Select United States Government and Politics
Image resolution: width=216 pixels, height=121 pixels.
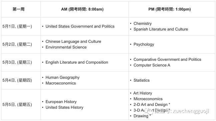click(x=80, y=26)
